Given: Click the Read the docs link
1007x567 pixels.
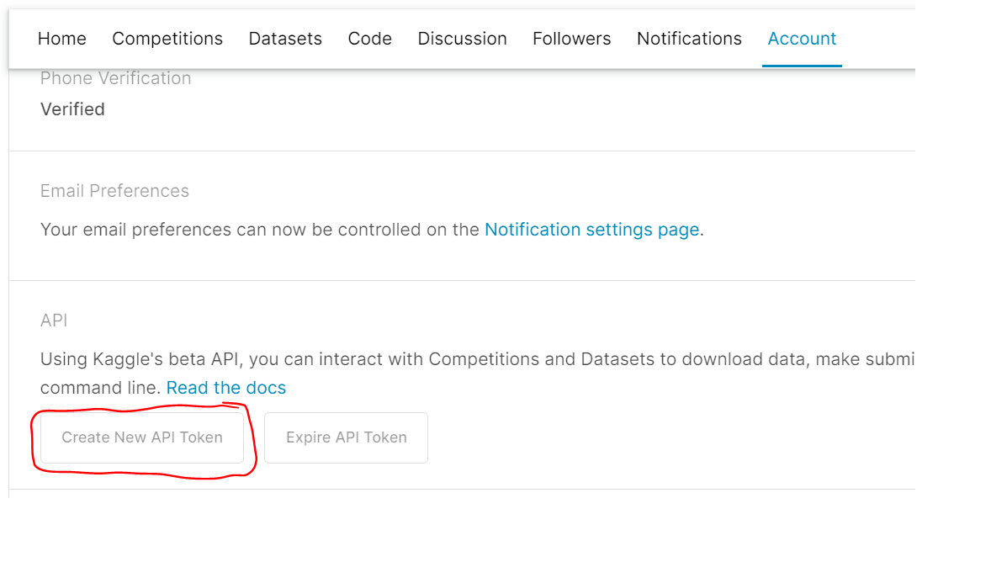Looking at the screenshot, I should (225, 387).
